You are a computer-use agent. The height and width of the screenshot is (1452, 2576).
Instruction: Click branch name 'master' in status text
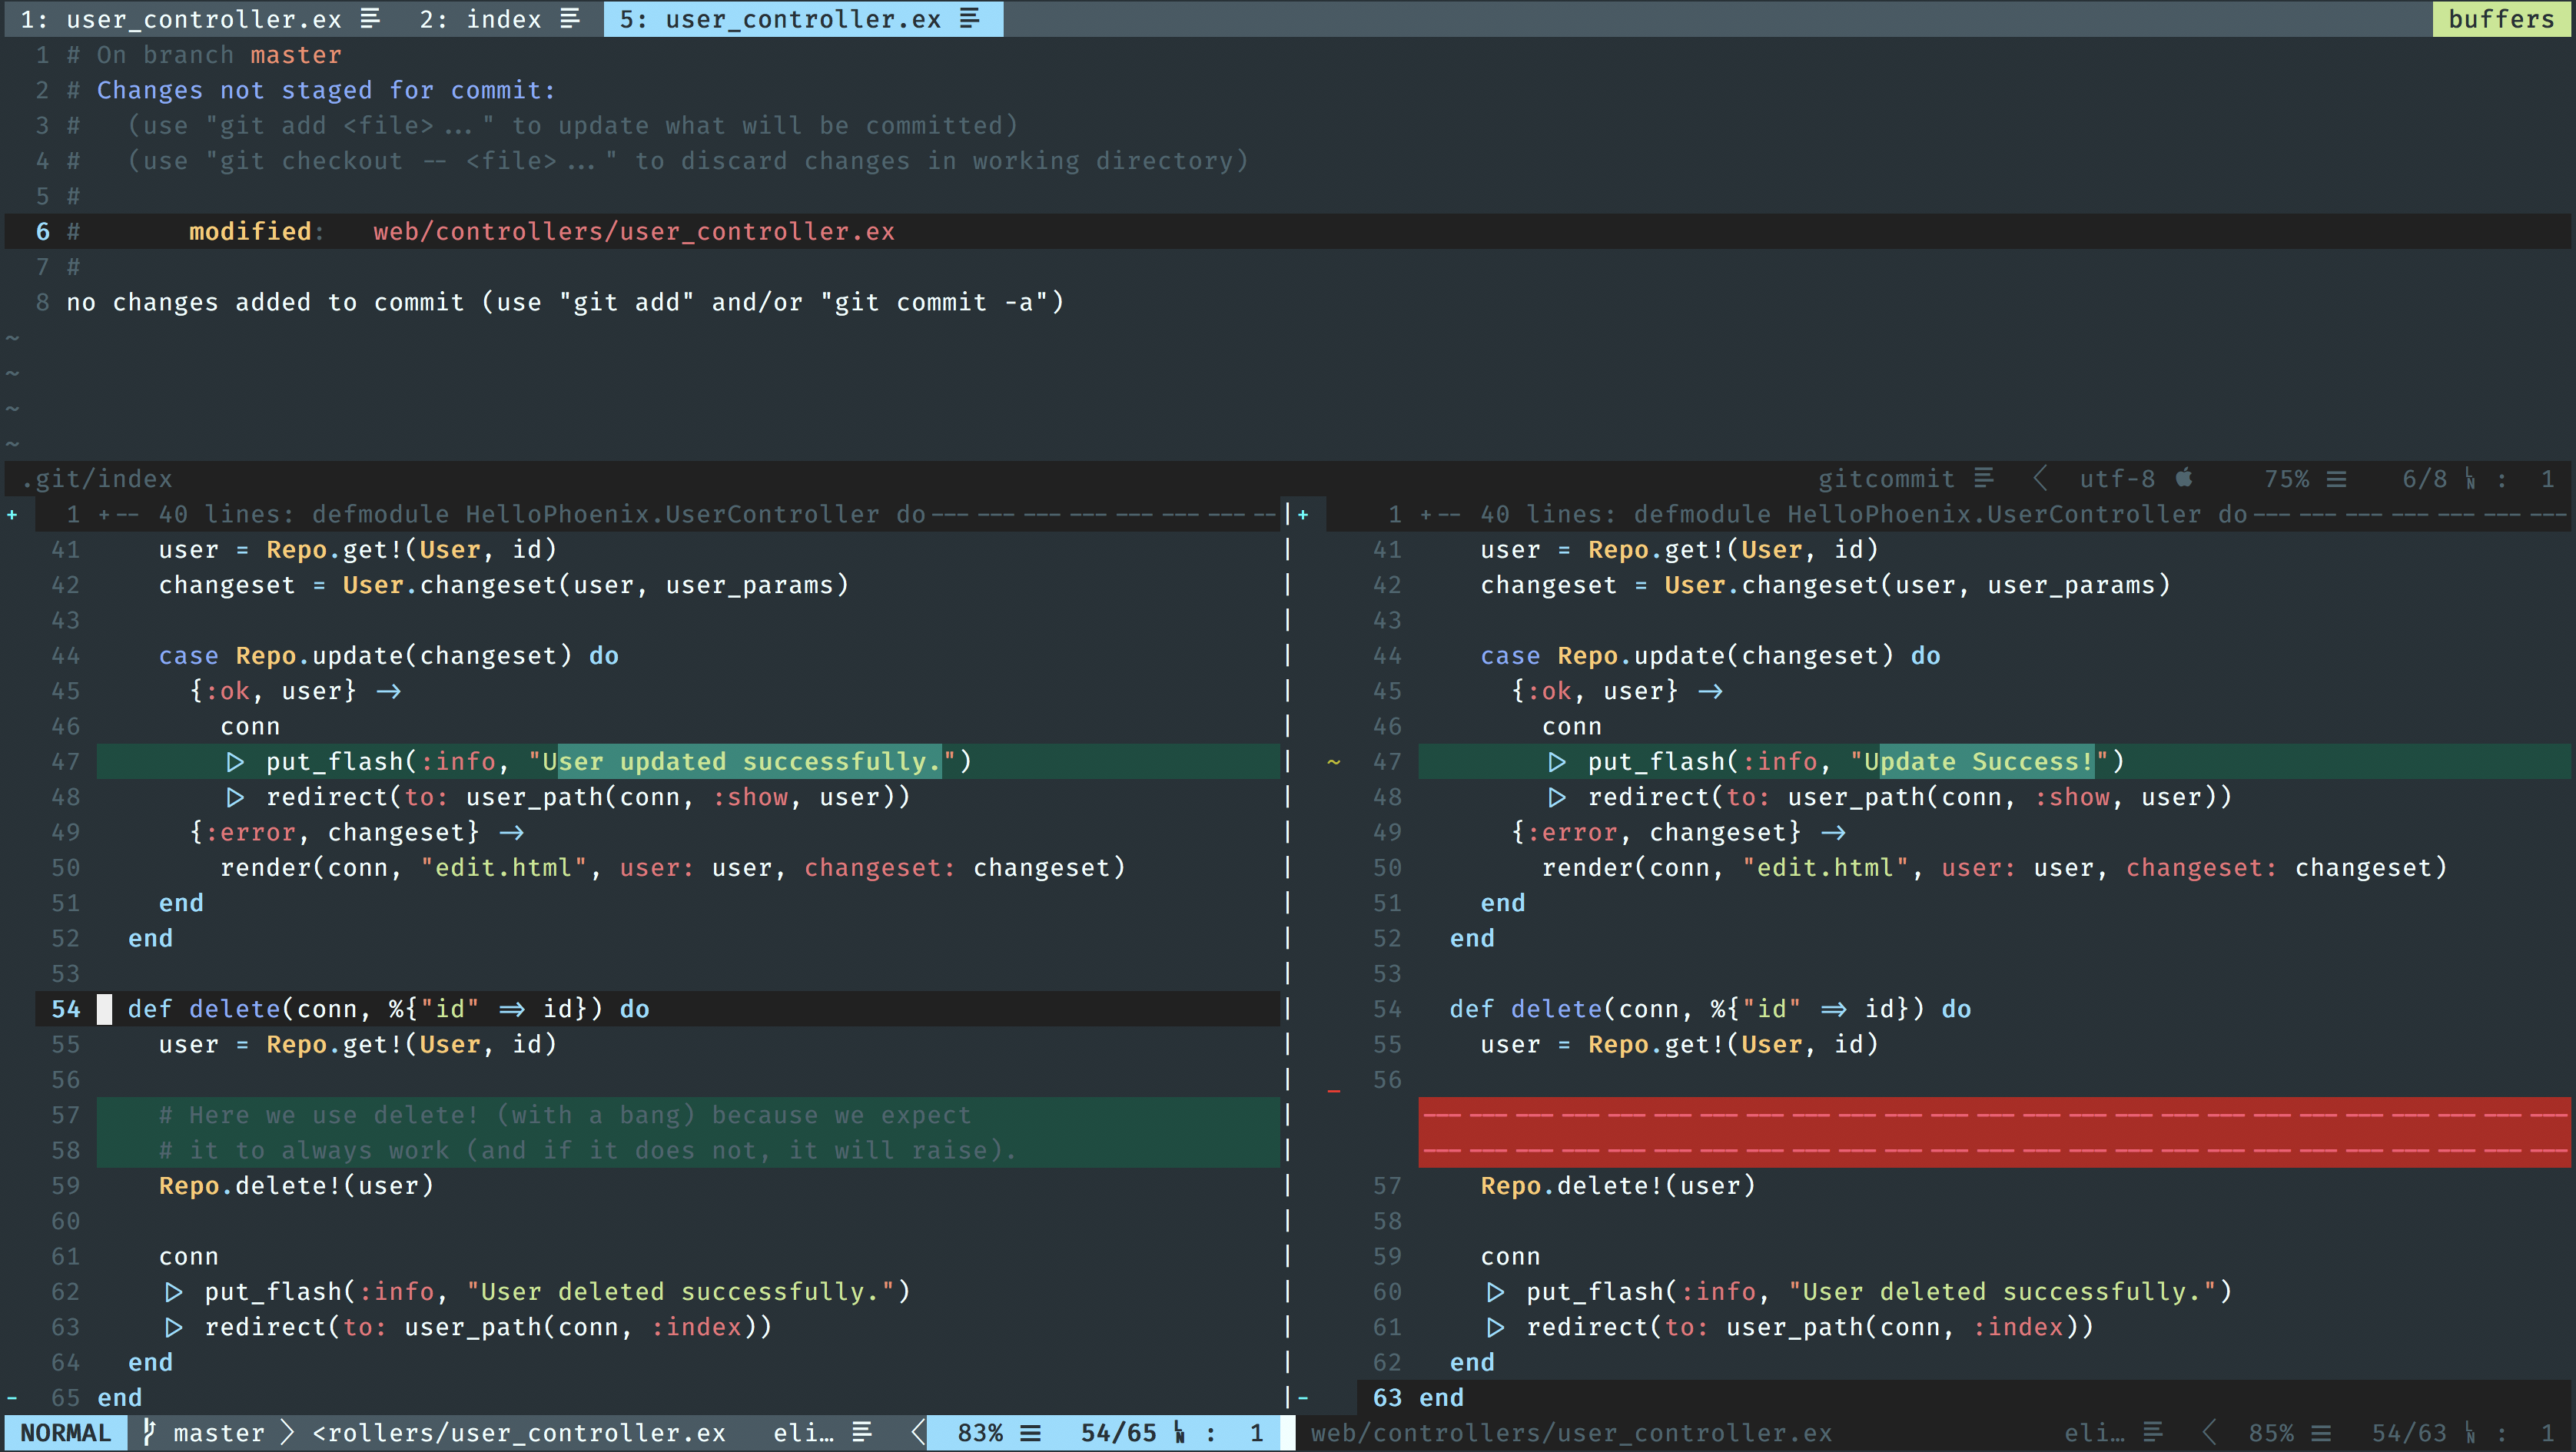click(x=296, y=55)
